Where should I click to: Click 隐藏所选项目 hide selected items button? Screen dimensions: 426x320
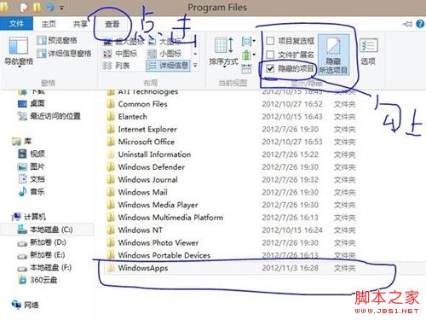[x=333, y=55]
